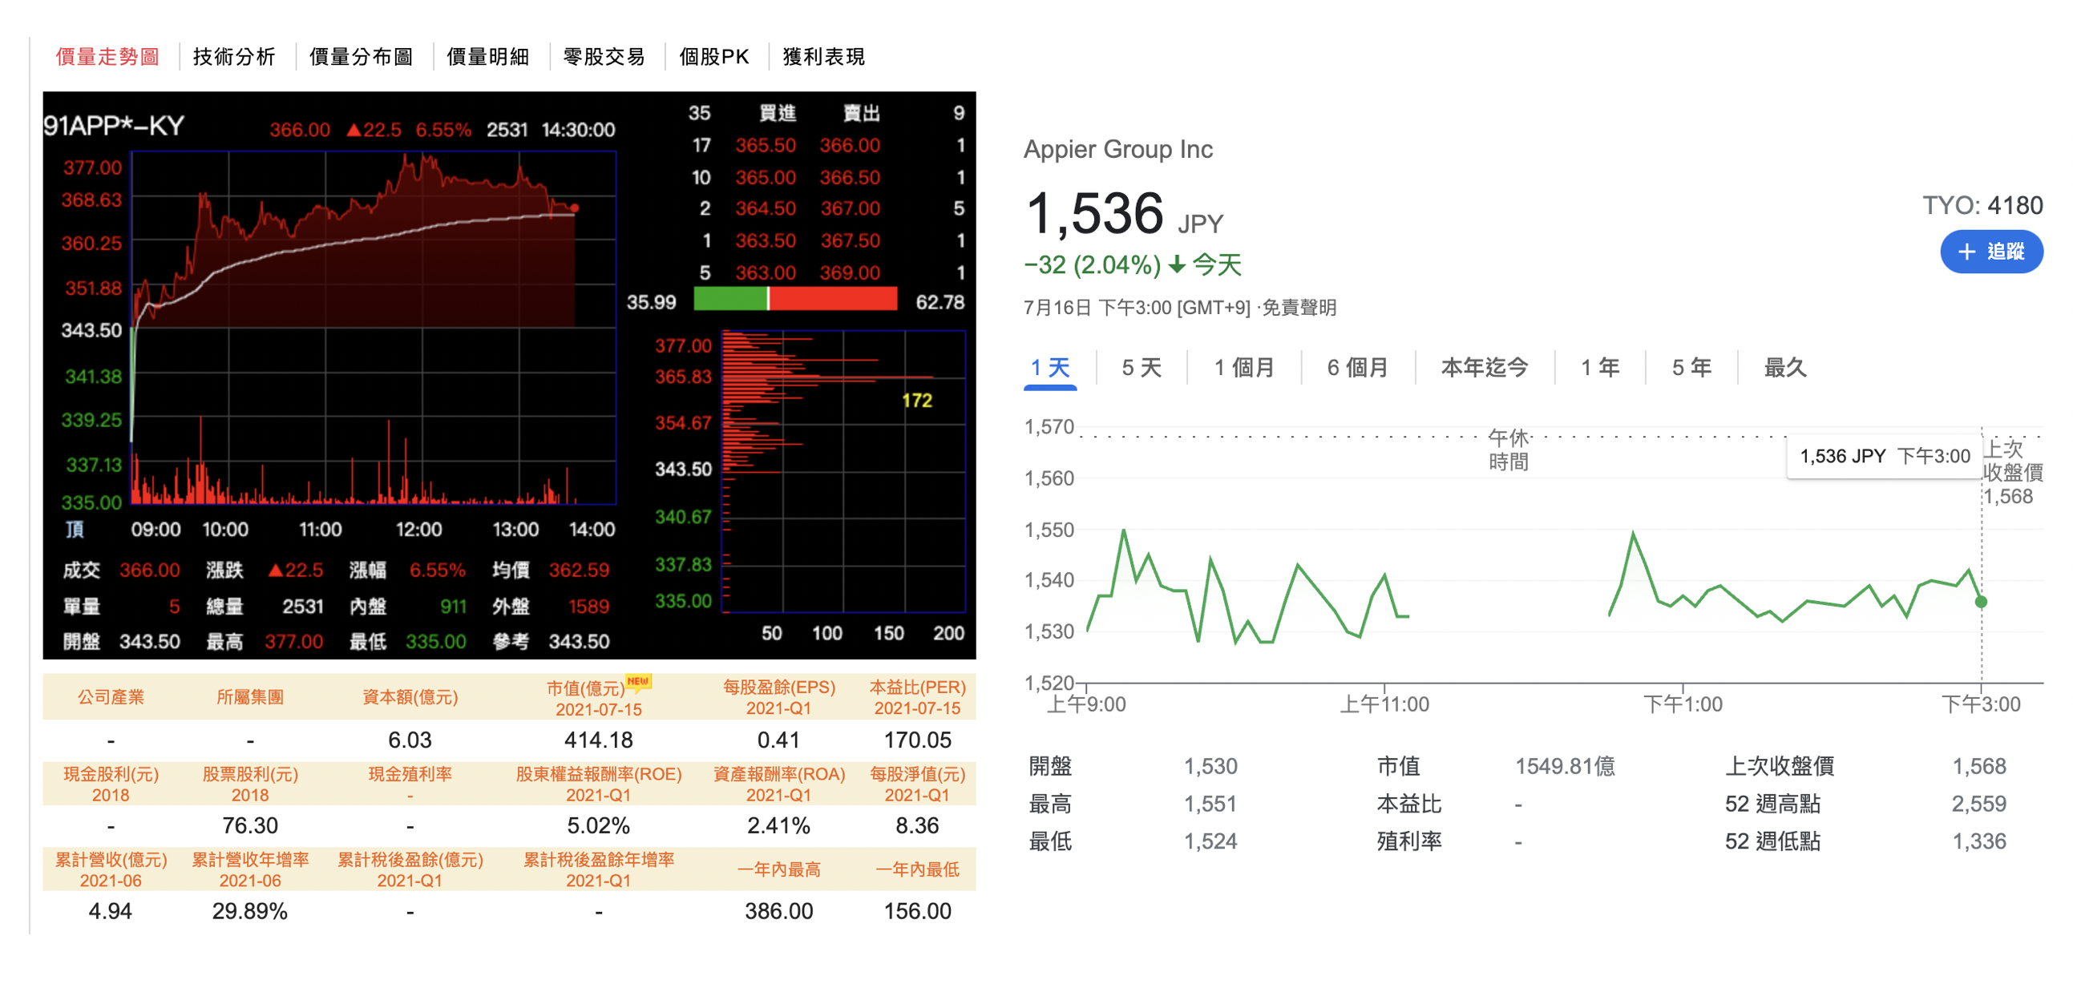
Task: Click the 52 週低點 value 1,336
Action: pos(1979,841)
